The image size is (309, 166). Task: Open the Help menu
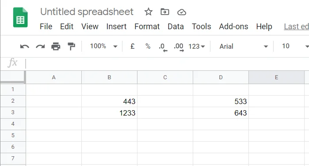pyautogui.click(x=264, y=27)
